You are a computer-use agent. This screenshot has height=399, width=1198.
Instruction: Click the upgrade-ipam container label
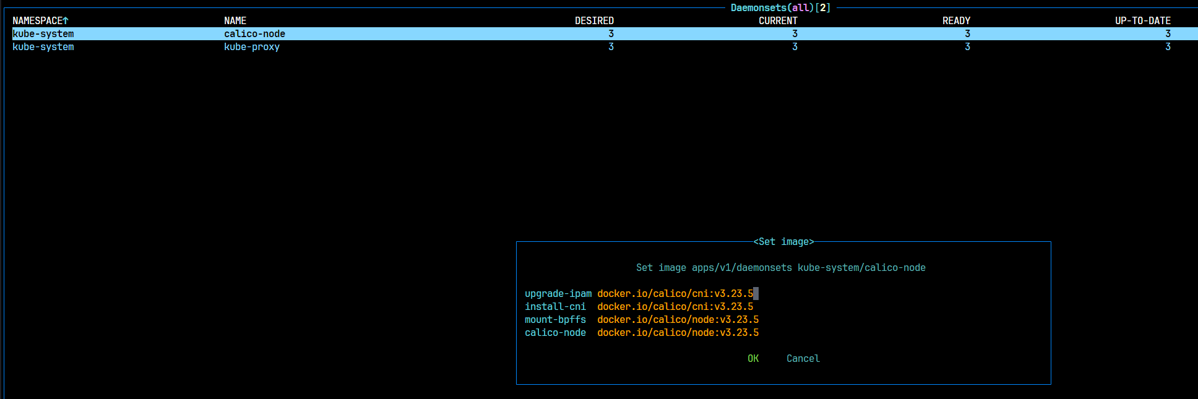coord(558,294)
